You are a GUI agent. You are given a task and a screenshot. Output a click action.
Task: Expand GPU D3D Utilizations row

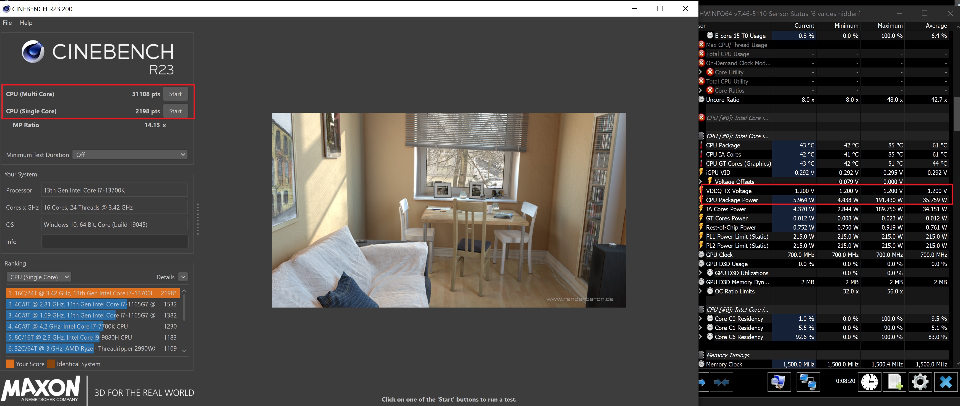pyautogui.click(x=701, y=273)
